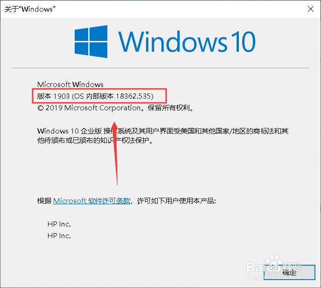The height and width of the screenshot is (288, 321).
Task: Click the Windows 10 企业版 paragraph text
Action: (x=163, y=131)
